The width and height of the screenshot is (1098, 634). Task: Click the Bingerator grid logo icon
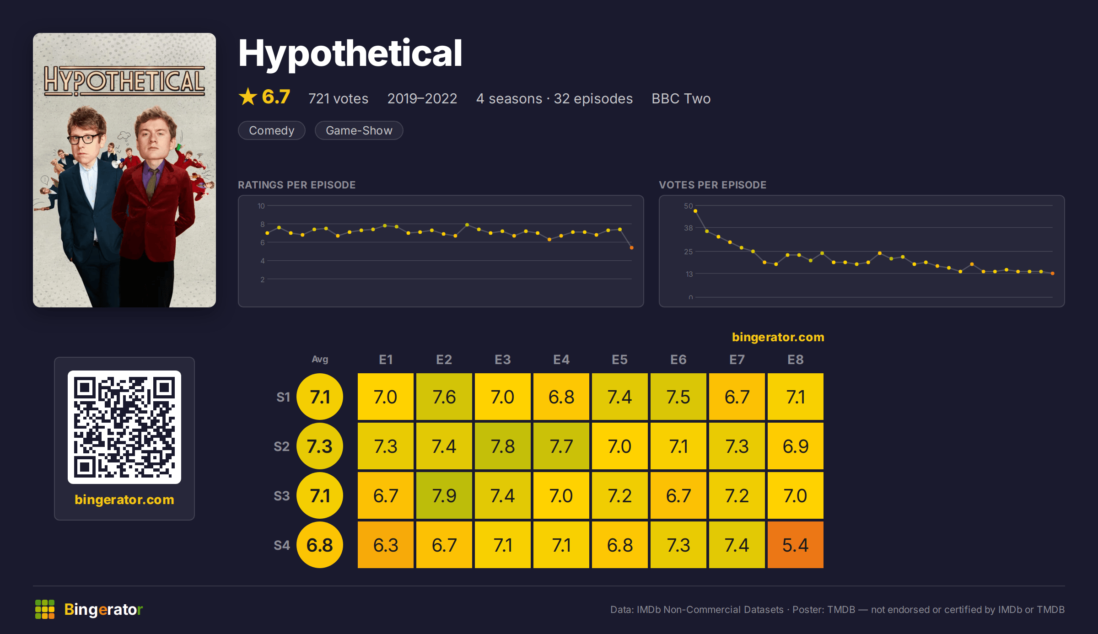(x=45, y=609)
